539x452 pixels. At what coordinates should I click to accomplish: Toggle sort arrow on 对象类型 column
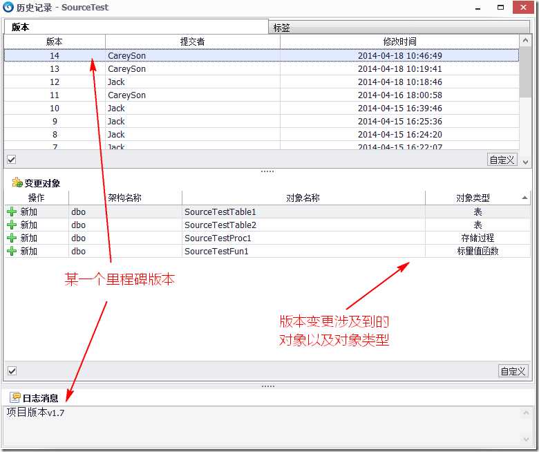pos(524,198)
